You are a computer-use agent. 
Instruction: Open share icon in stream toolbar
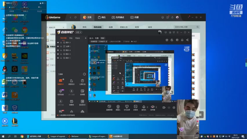pos(187,40)
